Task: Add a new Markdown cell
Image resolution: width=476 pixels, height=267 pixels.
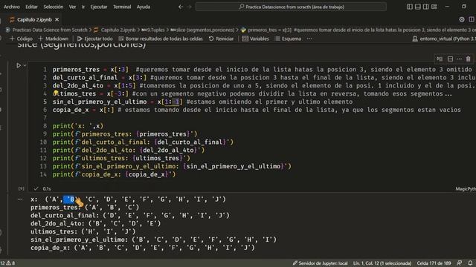Action: (x=54, y=39)
